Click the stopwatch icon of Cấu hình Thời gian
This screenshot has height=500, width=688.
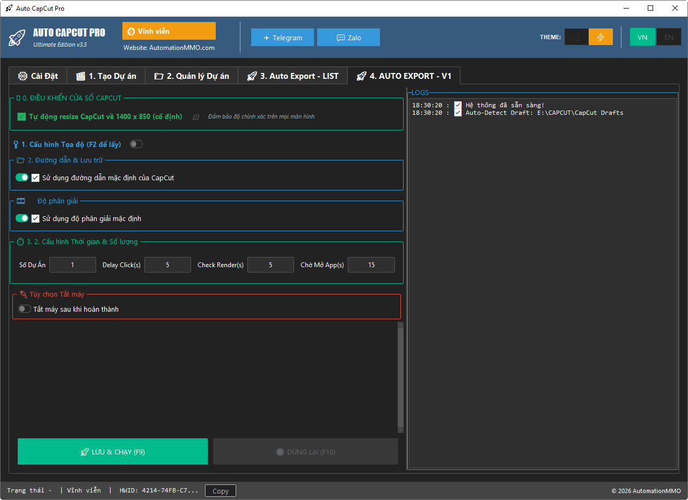point(20,242)
